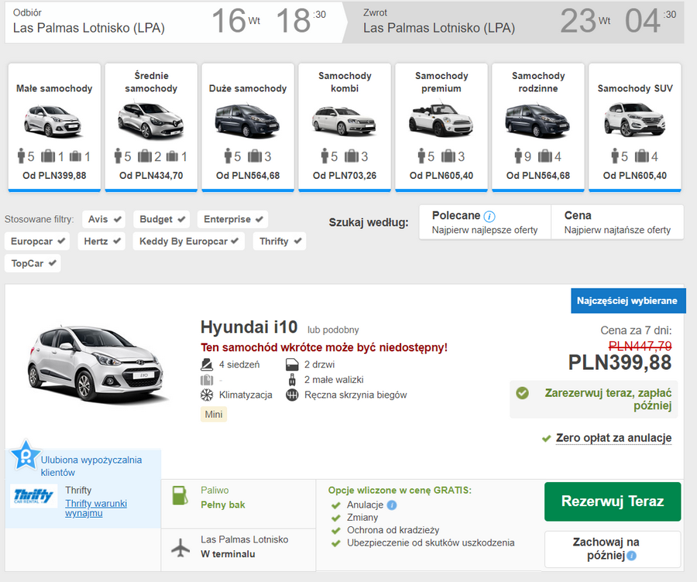Click the Hyundai i10 title
Image resolution: width=697 pixels, height=582 pixels.
(x=249, y=327)
